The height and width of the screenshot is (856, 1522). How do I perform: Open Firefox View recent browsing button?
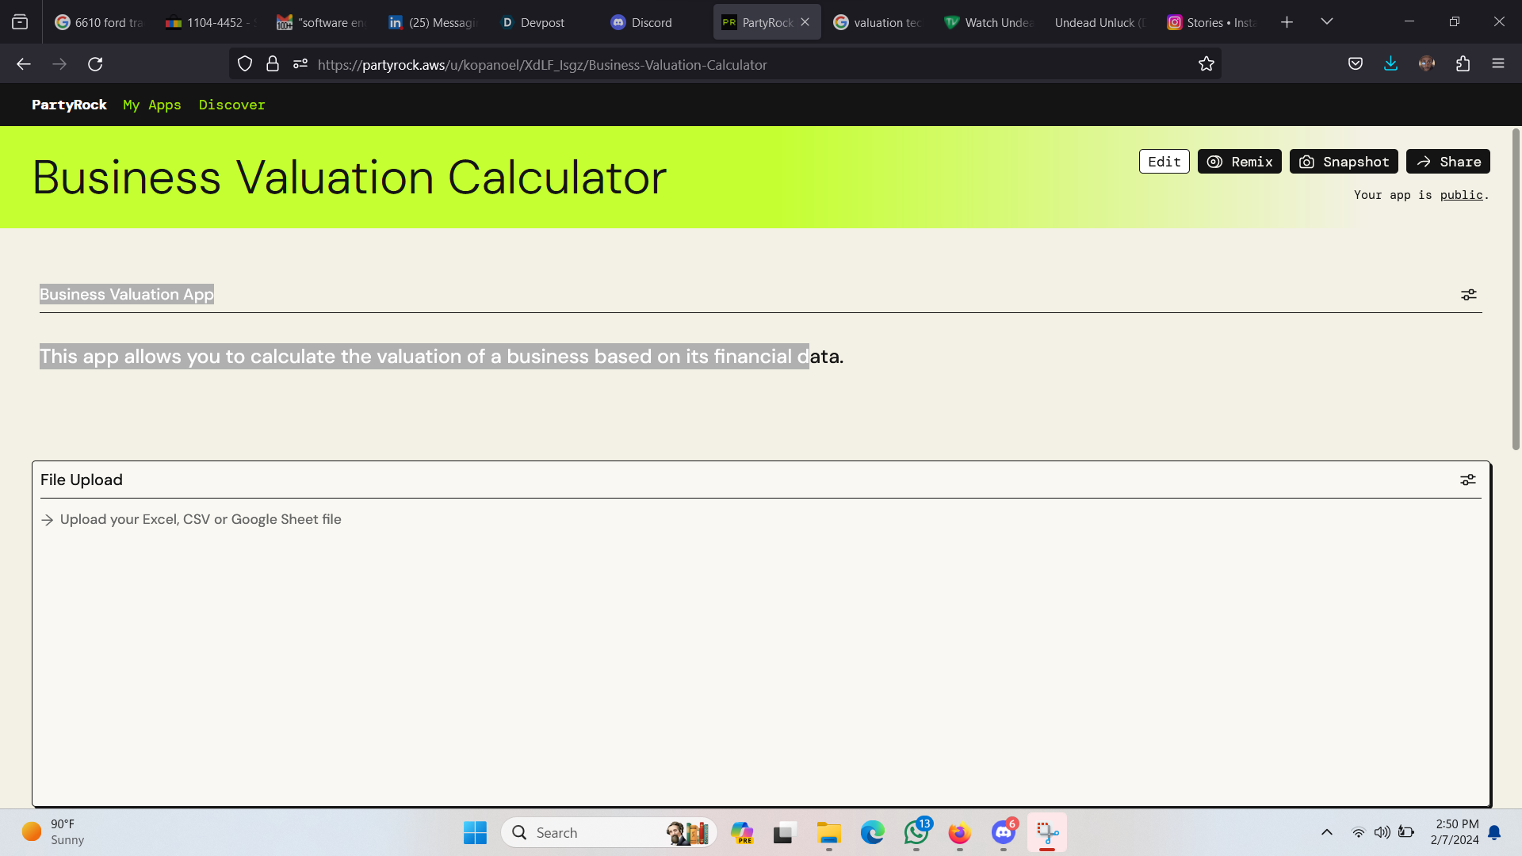(20, 22)
